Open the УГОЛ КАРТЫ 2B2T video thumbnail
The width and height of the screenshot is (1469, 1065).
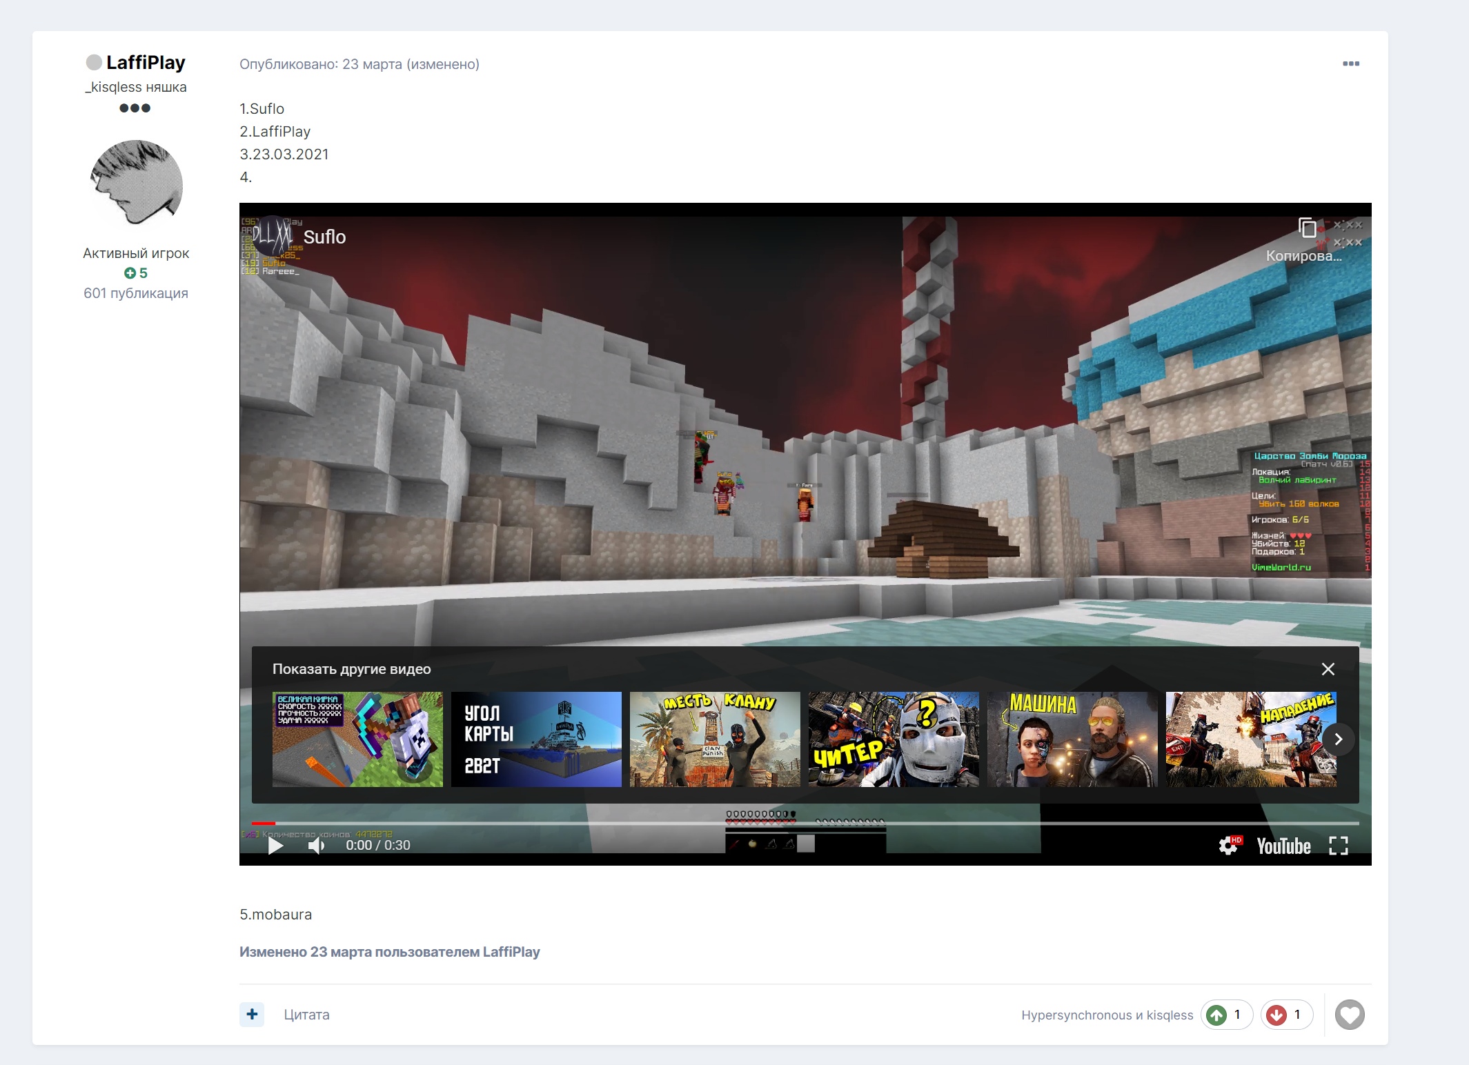coord(536,739)
